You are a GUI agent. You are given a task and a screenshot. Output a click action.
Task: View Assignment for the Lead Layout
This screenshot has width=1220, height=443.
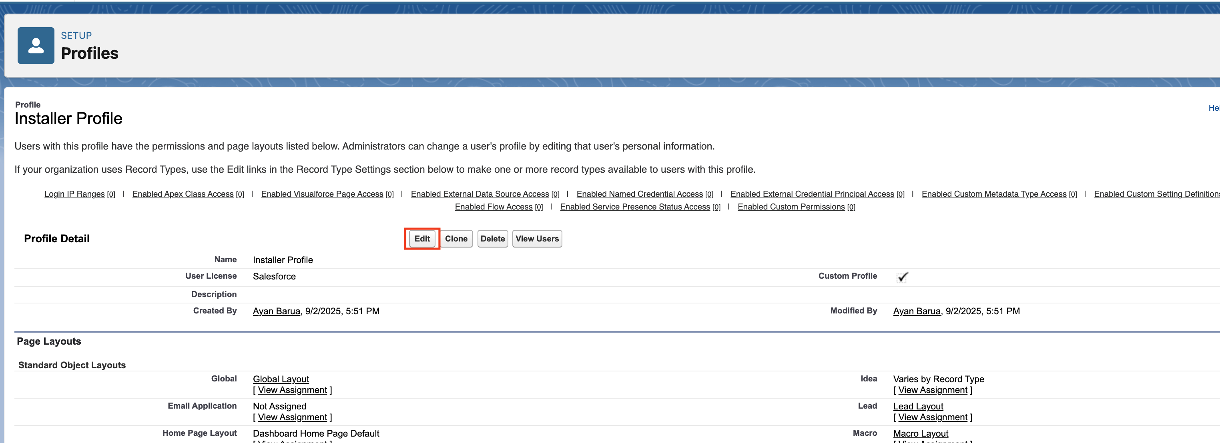pyautogui.click(x=932, y=417)
